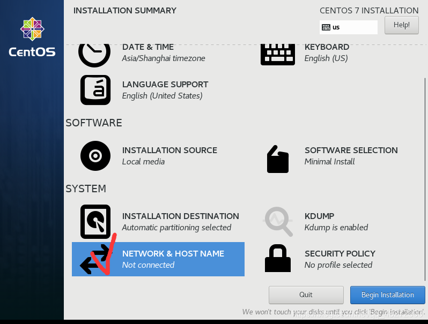
Task: Select the us keyboard layout indicator
Action: point(348,27)
